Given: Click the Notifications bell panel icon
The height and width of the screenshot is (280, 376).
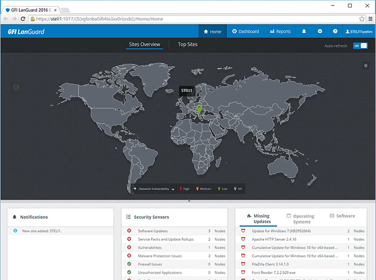Looking at the screenshot, I should pos(15,217).
